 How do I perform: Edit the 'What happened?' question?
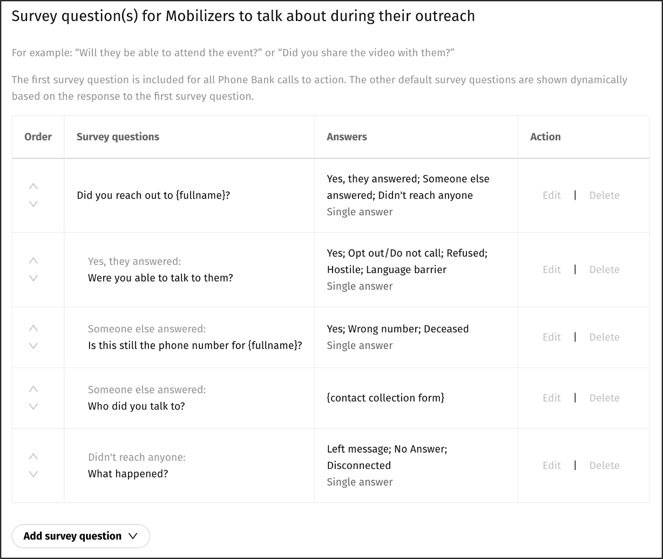tap(552, 466)
